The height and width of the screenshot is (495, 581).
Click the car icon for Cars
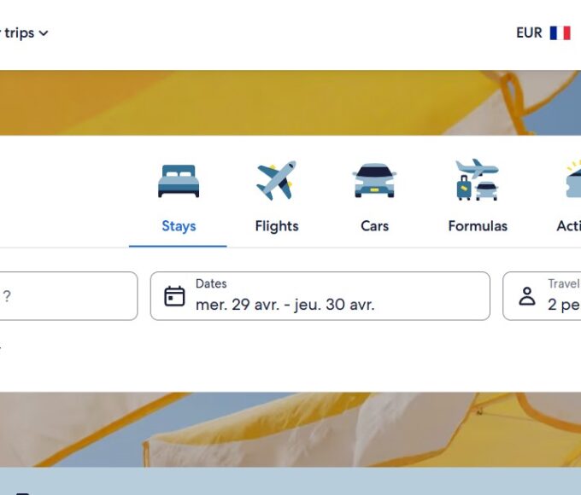(x=374, y=180)
